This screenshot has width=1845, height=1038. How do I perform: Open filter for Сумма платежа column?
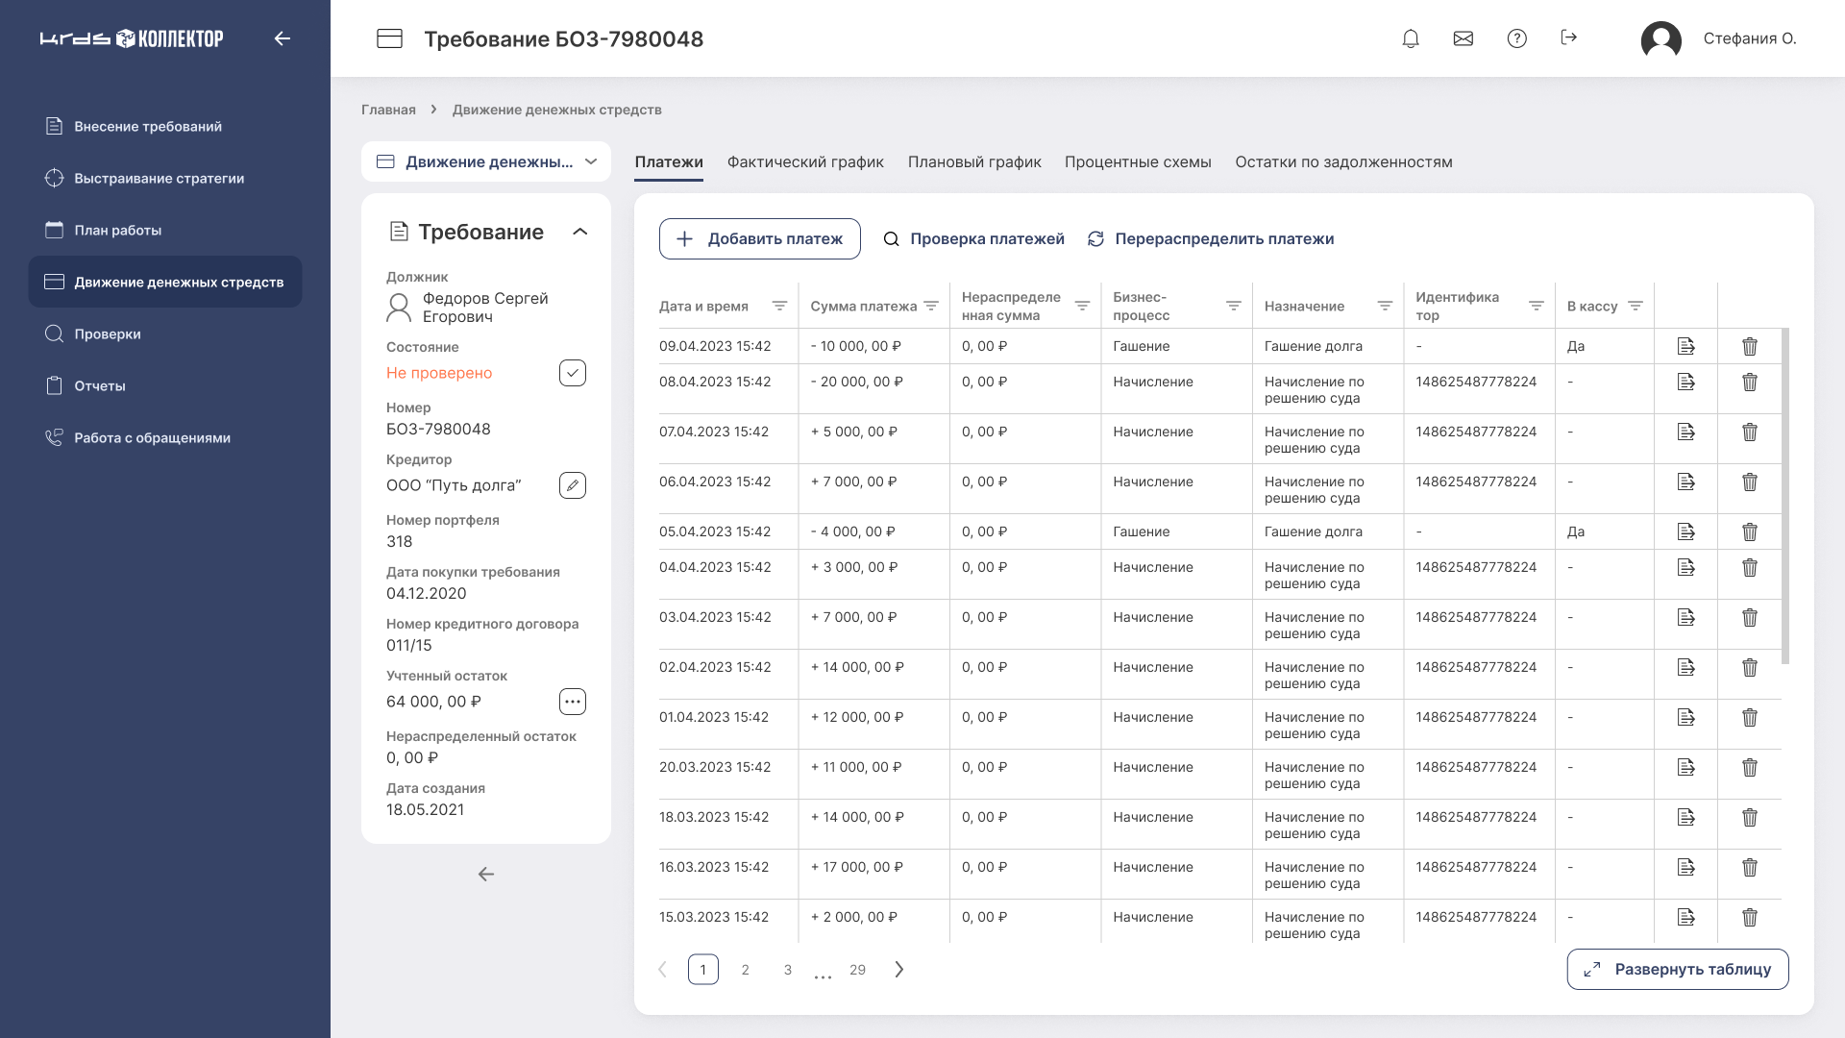pyautogui.click(x=931, y=306)
